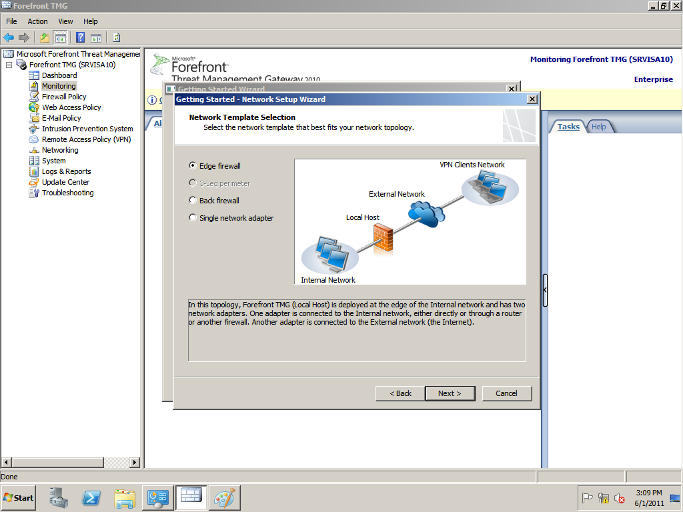Toggle the Show/Hide Console Tree icon
The width and height of the screenshot is (683, 512).
click(60, 37)
